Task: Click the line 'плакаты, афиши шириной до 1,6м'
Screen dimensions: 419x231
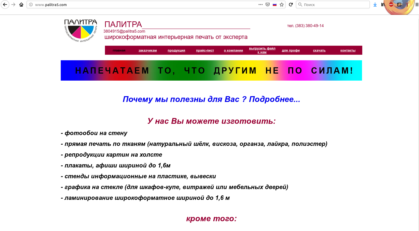Action: click(116, 165)
